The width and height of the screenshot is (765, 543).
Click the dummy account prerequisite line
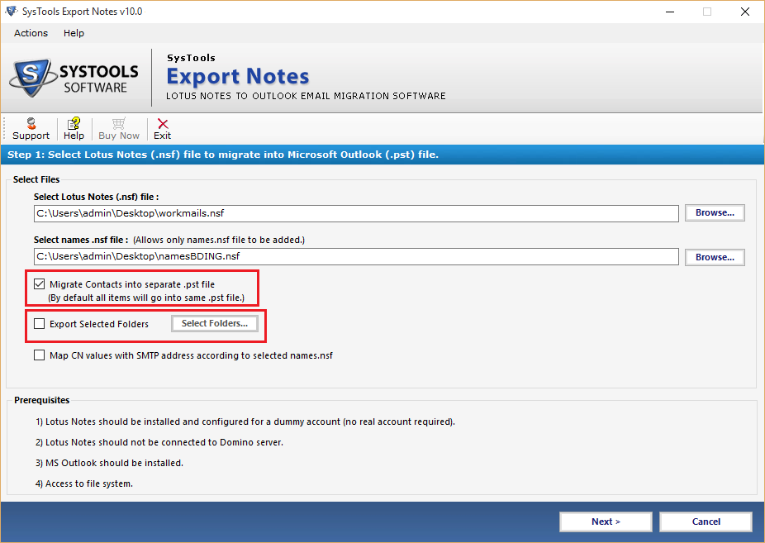[x=245, y=422]
